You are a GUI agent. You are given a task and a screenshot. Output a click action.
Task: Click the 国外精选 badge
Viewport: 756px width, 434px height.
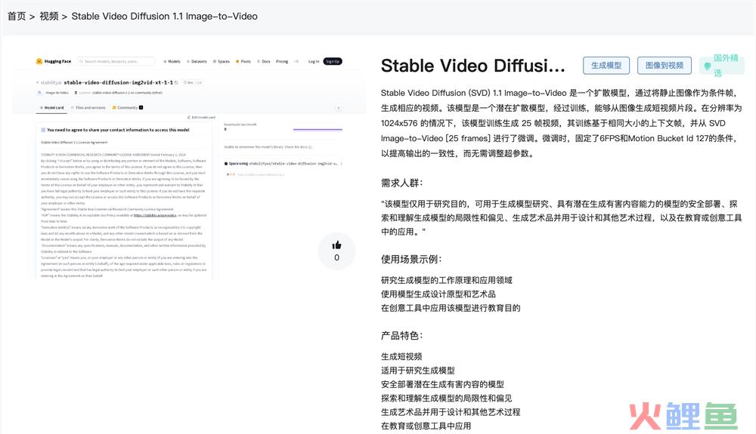[722, 66]
